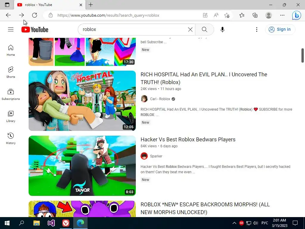
Task: Open Windows Start menu
Action: 7,223
